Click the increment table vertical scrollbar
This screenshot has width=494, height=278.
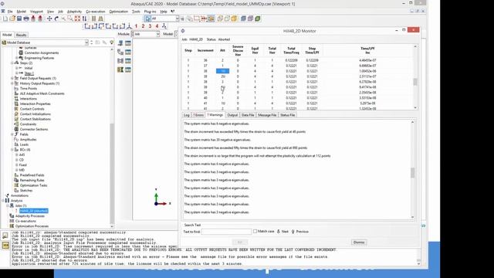pyautogui.click(x=415, y=77)
